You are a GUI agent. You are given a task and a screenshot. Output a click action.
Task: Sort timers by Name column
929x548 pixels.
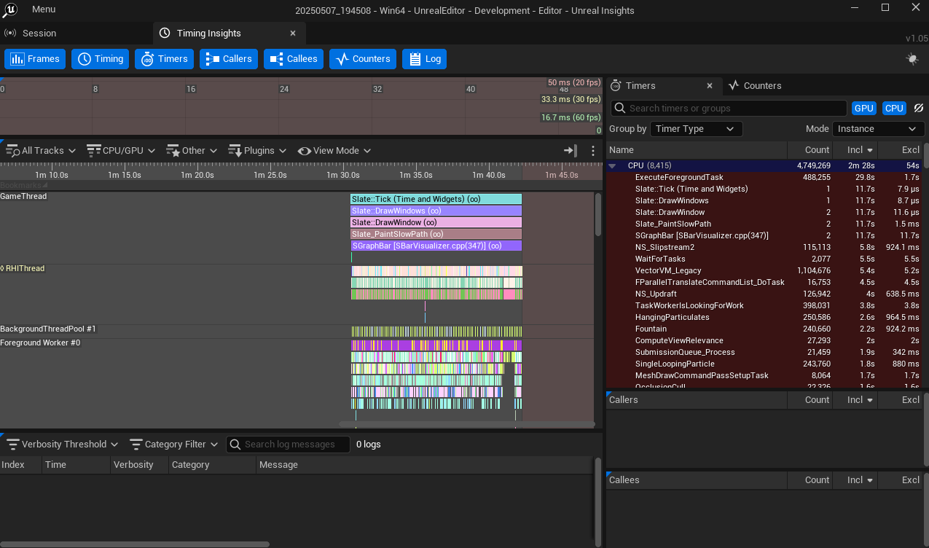(696, 150)
